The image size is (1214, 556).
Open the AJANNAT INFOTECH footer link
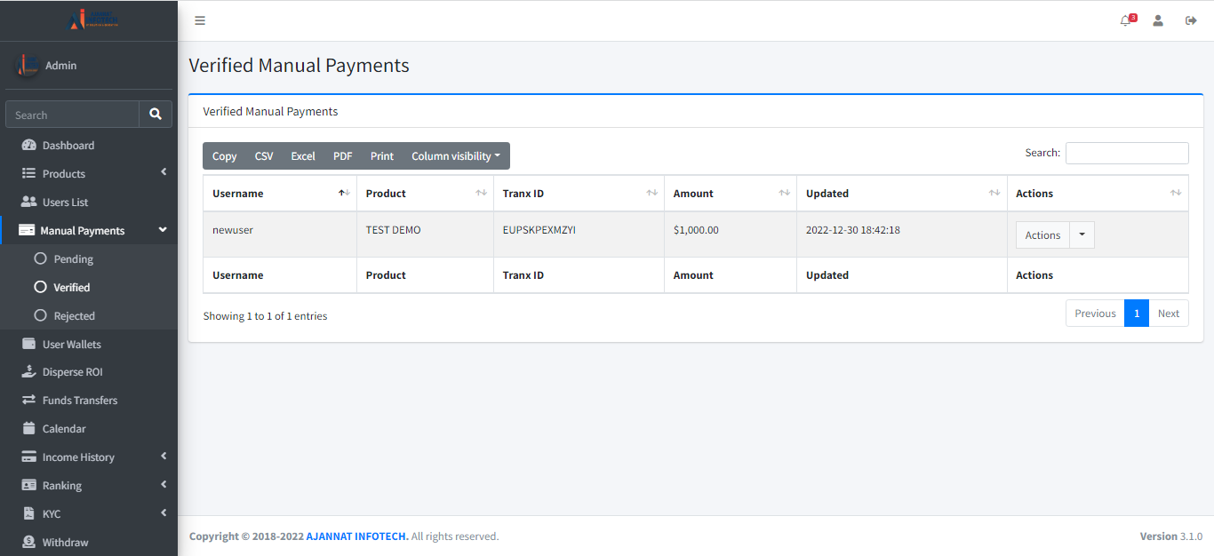[x=357, y=536]
